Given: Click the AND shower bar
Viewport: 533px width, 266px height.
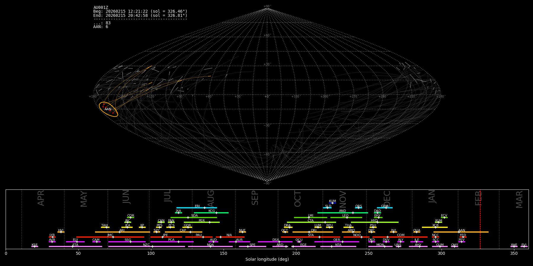Looking at the screenshot, I should (343, 213).
